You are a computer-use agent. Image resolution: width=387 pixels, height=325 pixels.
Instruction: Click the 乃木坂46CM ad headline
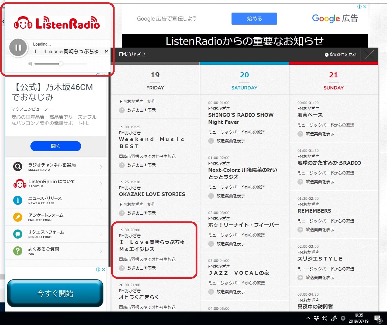pos(53,92)
